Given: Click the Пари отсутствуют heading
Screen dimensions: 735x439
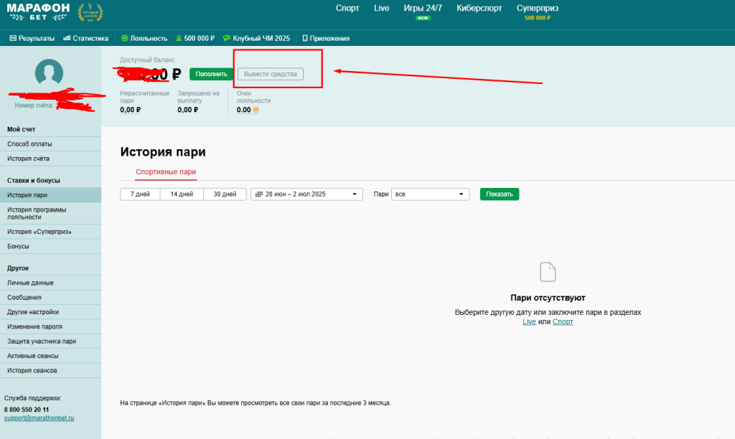Looking at the screenshot, I should tap(548, 298).
